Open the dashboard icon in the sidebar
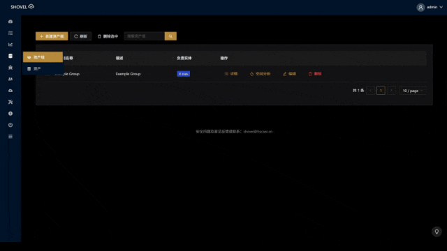Image resolution: width=447 pixels, height=251 pixels. pyautogui.click(x=10, y=22)
